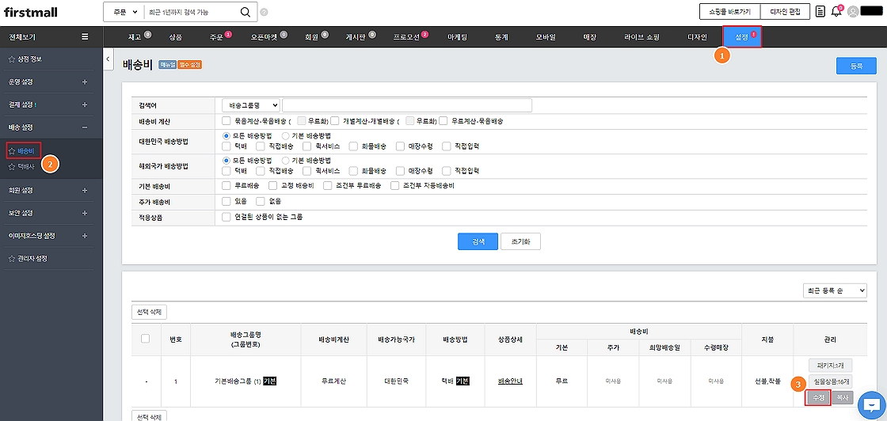
Task: Open the help question-mark icon beside search
Action: [265, 12]
